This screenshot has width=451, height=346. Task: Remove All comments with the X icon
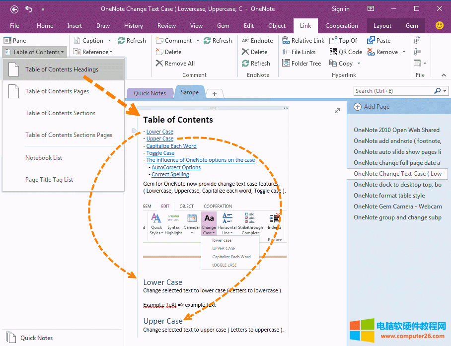(x=174, y=63)
